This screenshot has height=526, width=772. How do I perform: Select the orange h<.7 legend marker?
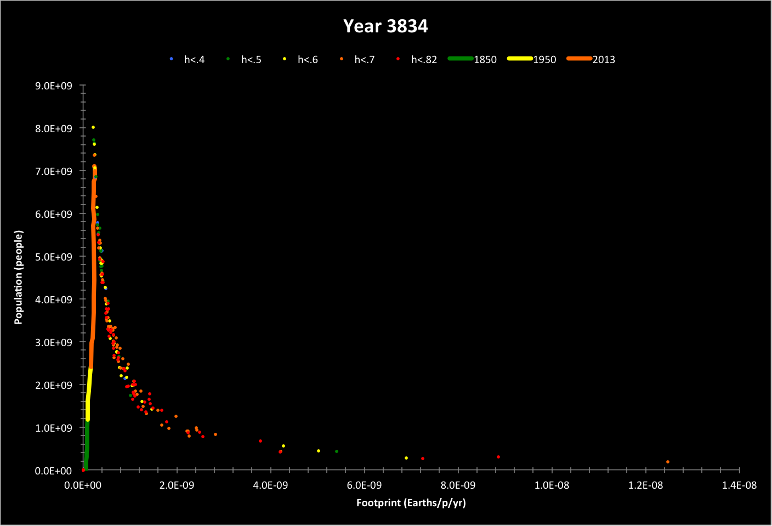[342, 59]
